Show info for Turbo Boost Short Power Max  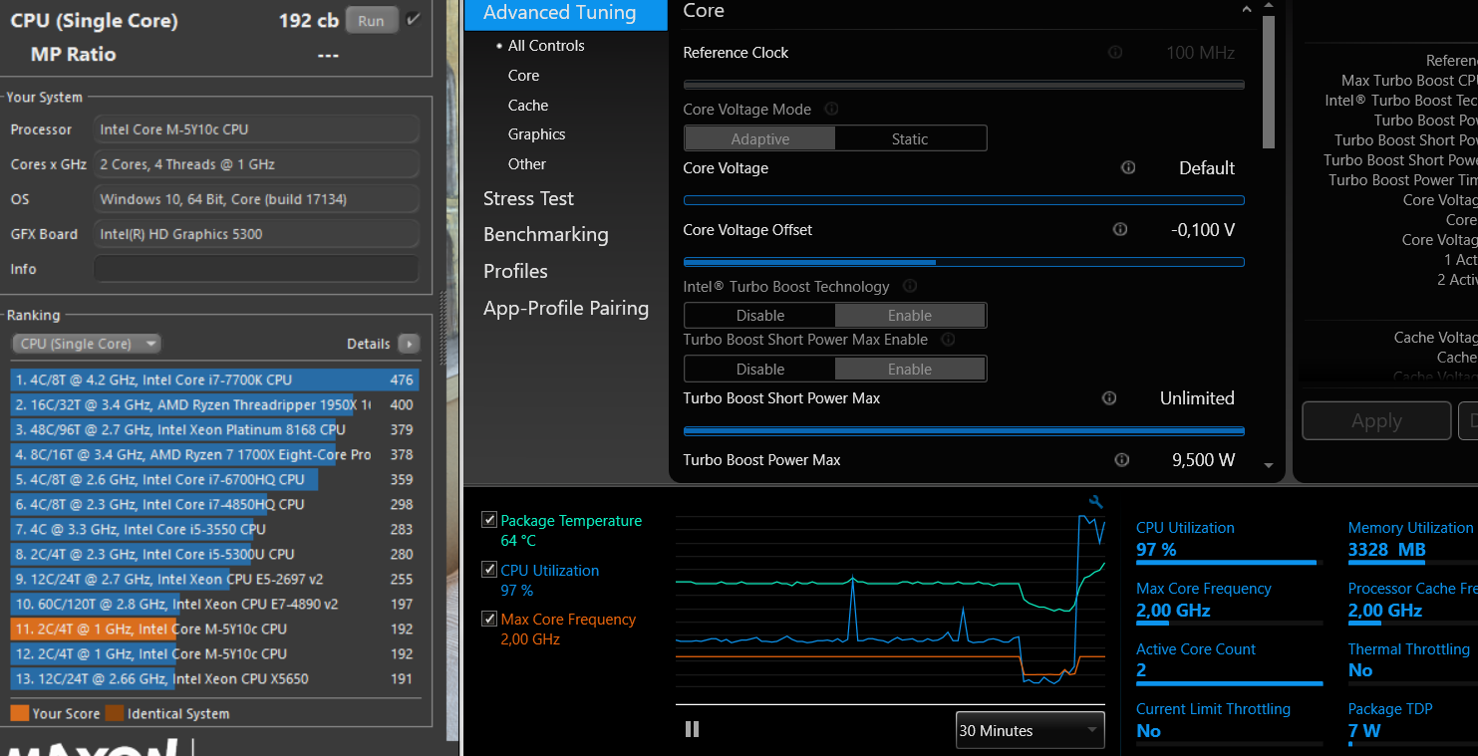[1109, 398]
